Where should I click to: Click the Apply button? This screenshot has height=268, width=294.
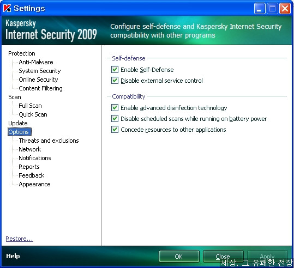pos(267,257)
